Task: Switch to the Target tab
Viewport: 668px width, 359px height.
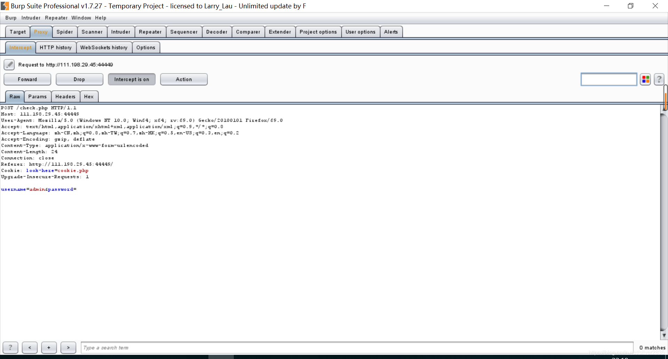Action: click(x=18, y=32)
